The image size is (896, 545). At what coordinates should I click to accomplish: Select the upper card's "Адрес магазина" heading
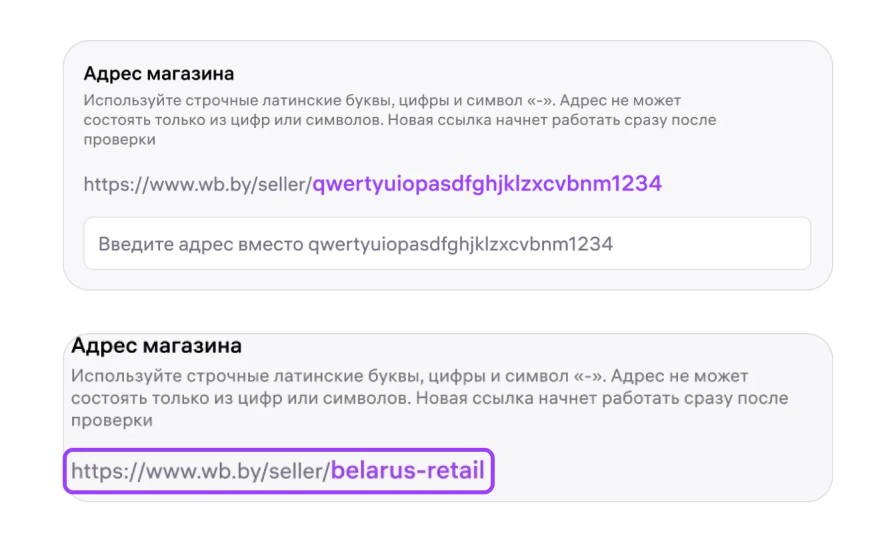point(159,73)
